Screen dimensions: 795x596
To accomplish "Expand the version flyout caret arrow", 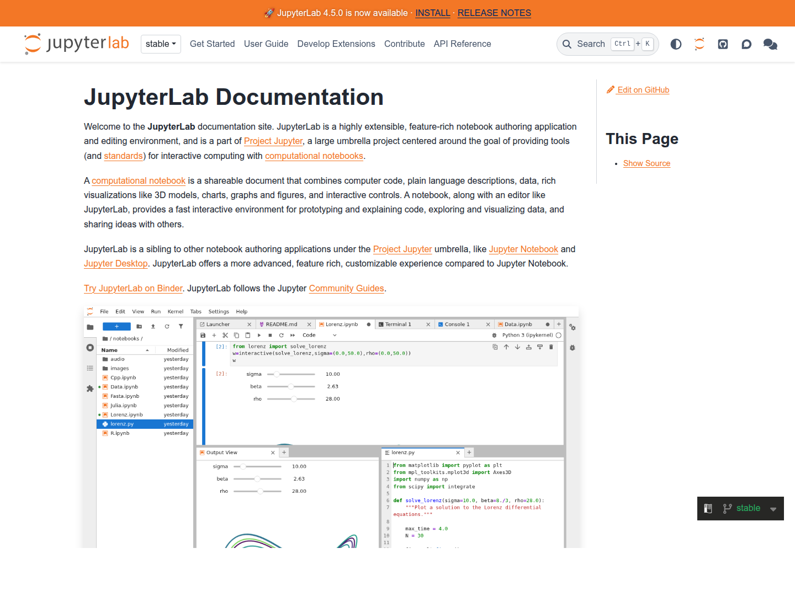I will coord(773,509).
